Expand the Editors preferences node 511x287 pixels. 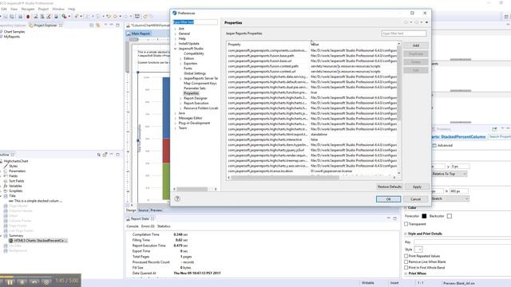pos(181,58)
